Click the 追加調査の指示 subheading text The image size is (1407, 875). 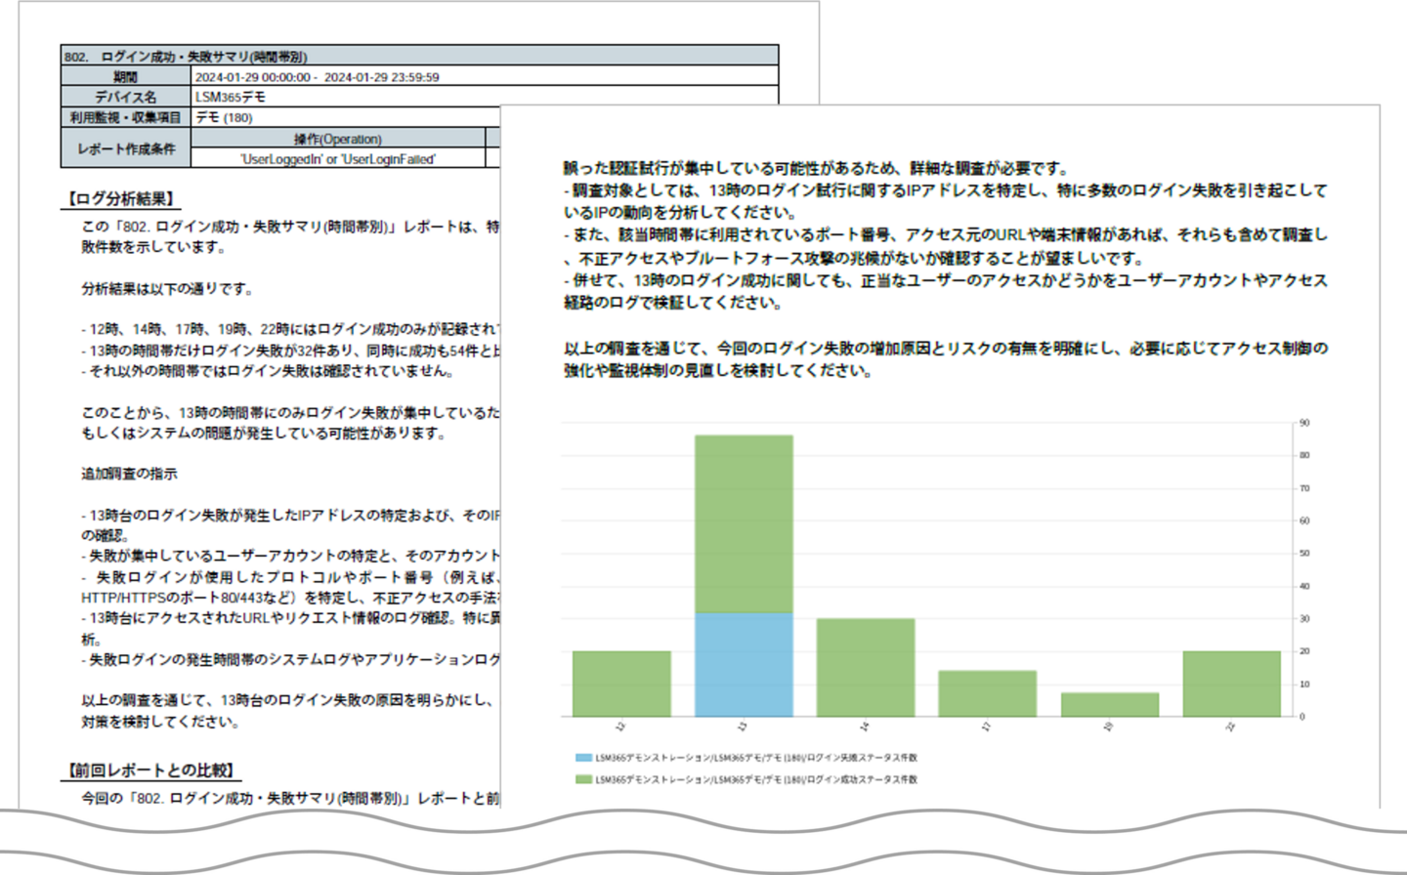click(x=129, y=474)
